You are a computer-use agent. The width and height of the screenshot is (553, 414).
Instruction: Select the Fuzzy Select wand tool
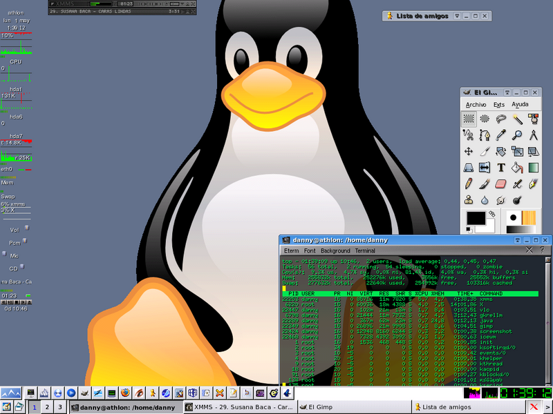516,118
